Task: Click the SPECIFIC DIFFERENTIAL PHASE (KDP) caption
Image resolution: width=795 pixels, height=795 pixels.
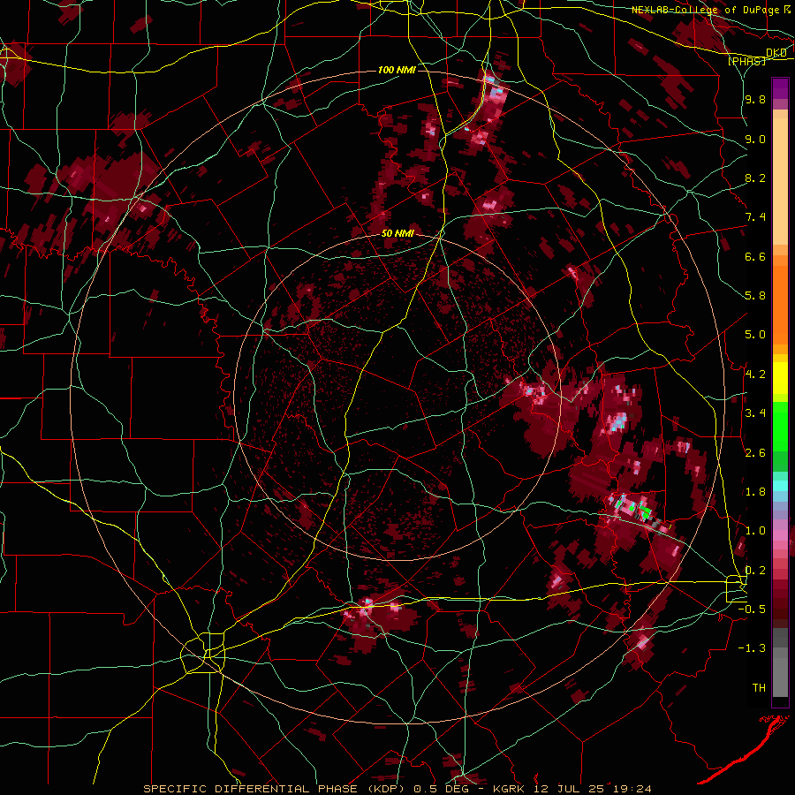Action: pos(276,789)
